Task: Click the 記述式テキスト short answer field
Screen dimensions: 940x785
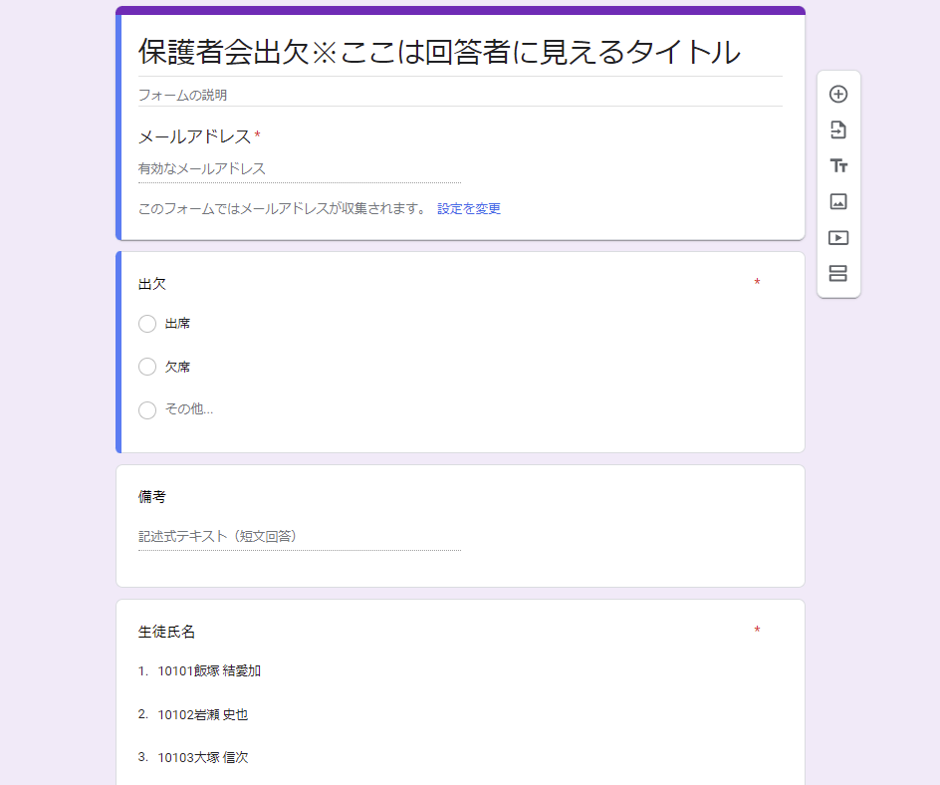Action: coord(299,537)
